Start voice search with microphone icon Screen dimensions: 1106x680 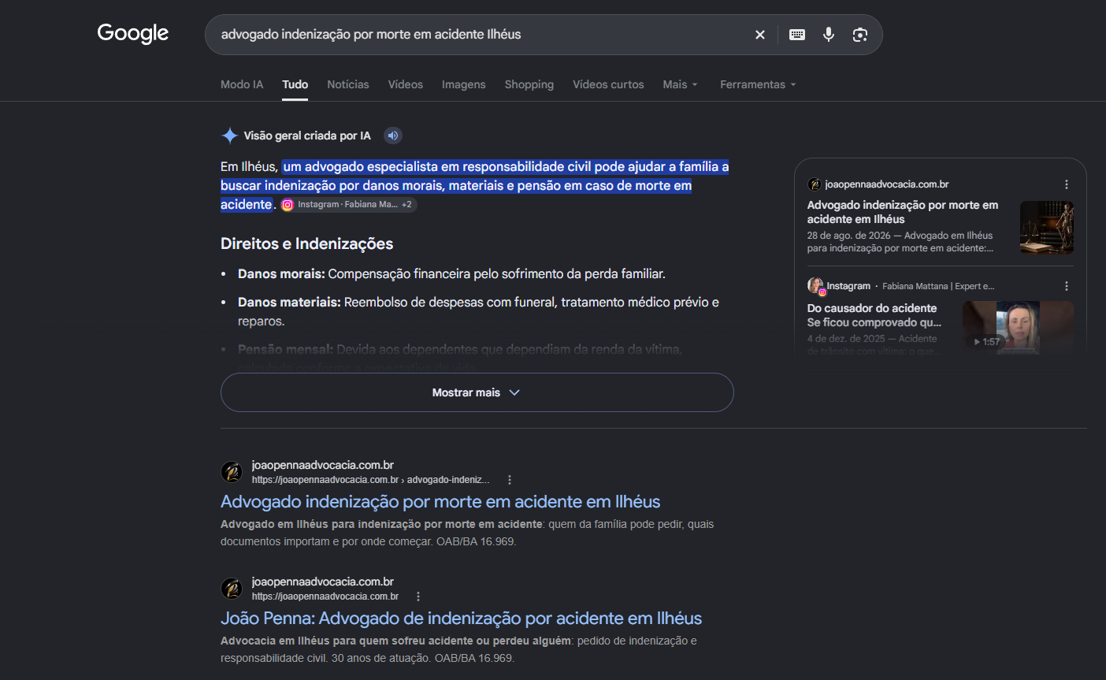[829, 35]
